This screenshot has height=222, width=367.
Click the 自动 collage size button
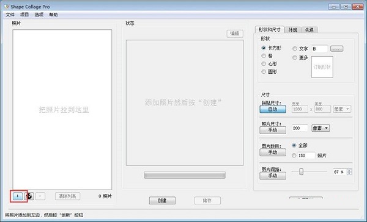tap(273, 109)
